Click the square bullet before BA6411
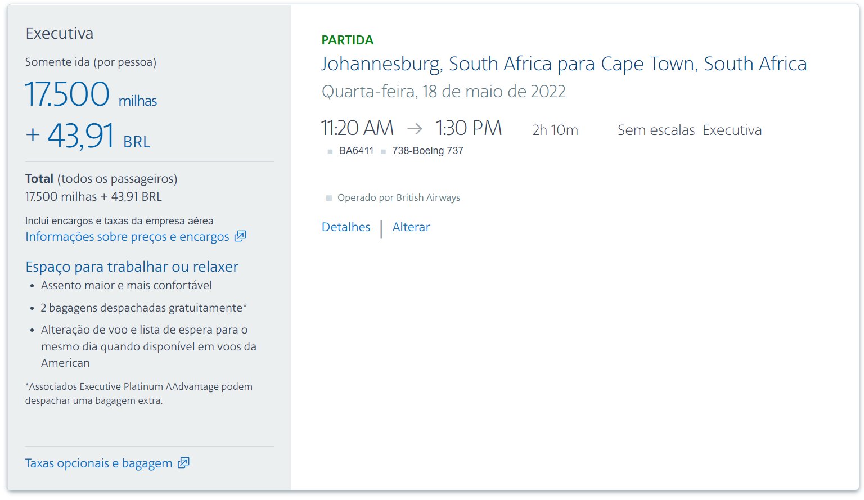This screenshot has width=864, height=500. tap(330, 152)
